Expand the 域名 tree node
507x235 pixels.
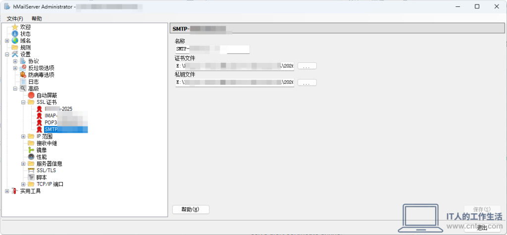pos(7,41)
